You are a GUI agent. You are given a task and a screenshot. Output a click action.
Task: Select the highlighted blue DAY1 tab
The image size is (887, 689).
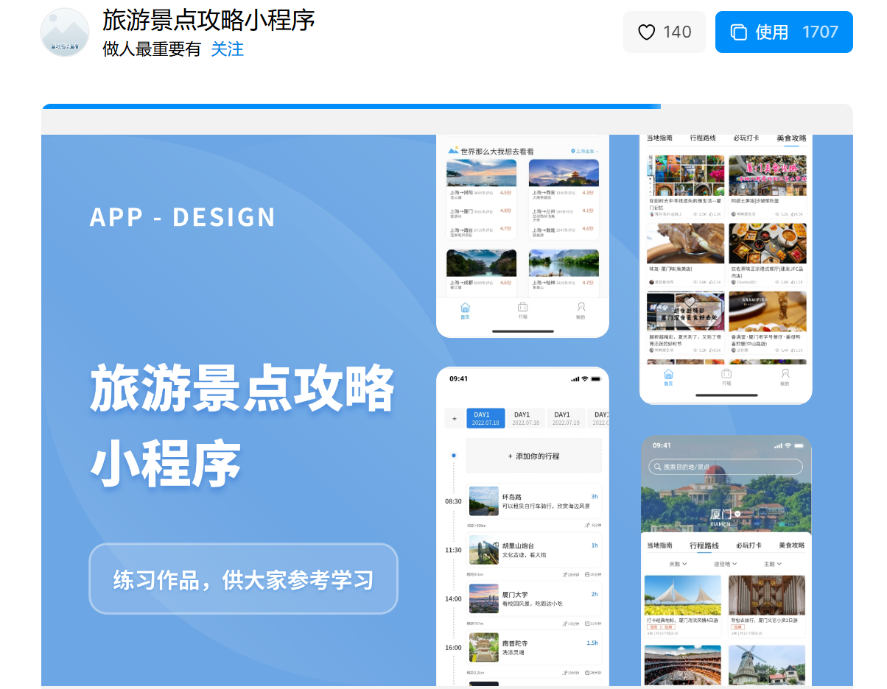485,418
